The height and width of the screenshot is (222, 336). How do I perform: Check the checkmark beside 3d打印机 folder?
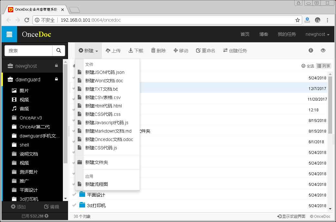pyautogui.click(x=74, y=205)
